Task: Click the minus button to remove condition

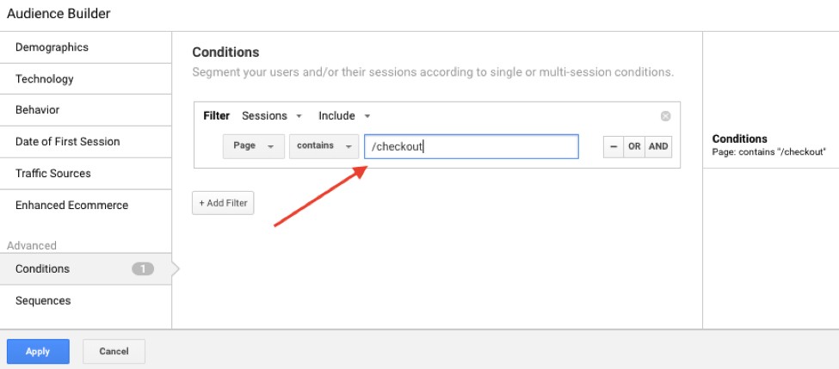Action: point(613,146)
